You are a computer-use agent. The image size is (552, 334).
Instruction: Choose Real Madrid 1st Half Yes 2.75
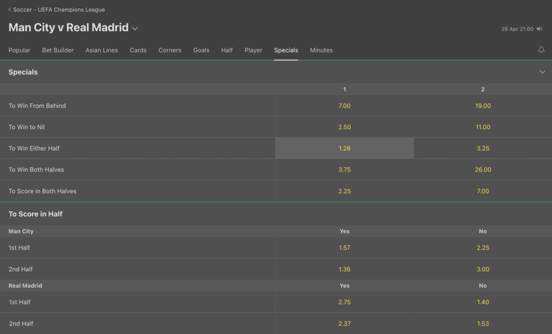(344, 303)
